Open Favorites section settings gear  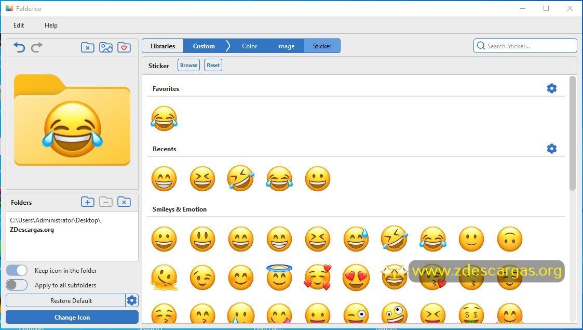tap(552, 88)
